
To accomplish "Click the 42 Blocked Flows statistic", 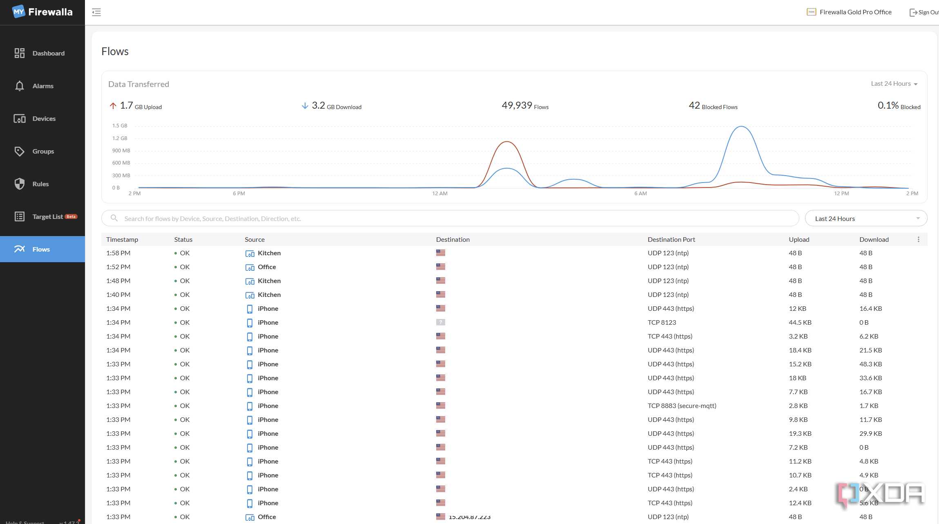I will (x=713, y=105).
